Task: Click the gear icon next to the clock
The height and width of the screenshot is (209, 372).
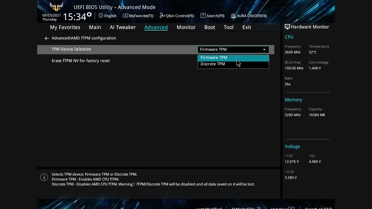Action: pyautogui.click(x=89, y=15)
